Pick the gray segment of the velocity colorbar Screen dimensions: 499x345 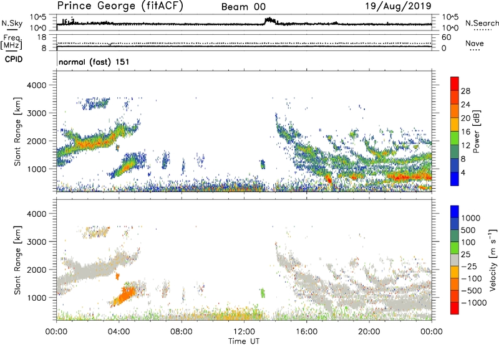pyautogui.click(x=455, y=260)
